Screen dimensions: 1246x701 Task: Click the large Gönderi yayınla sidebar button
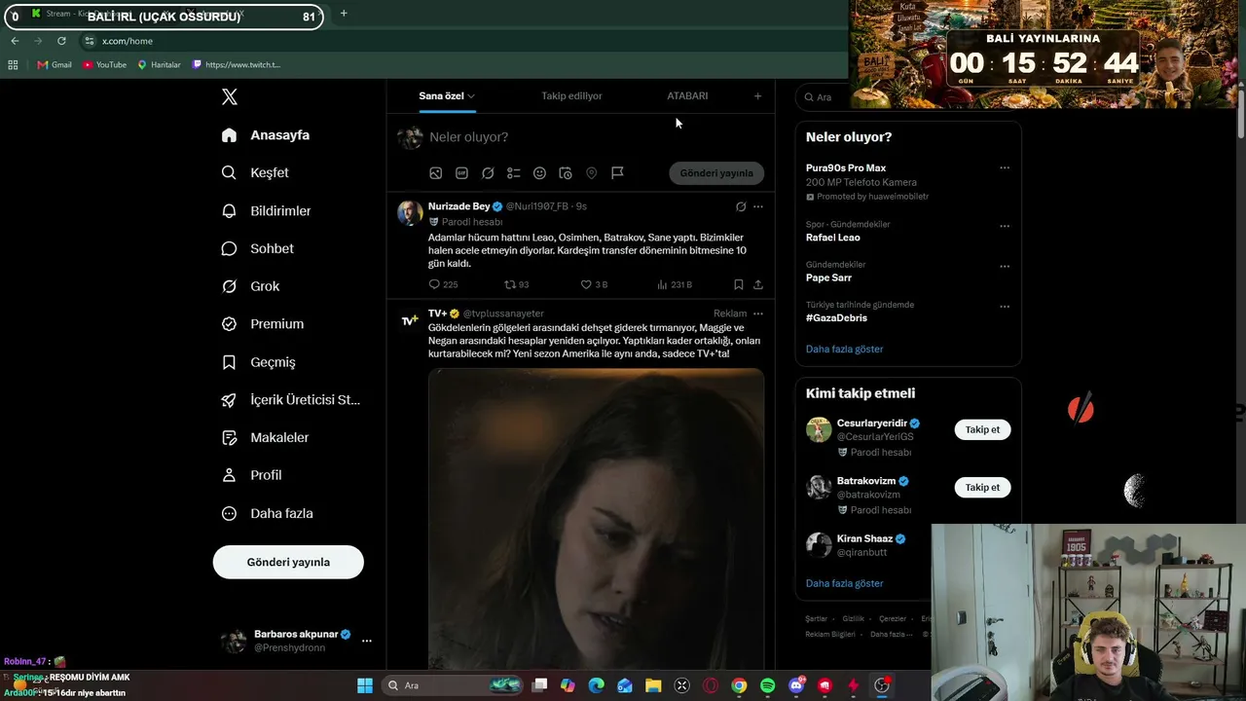pos(288,562)
